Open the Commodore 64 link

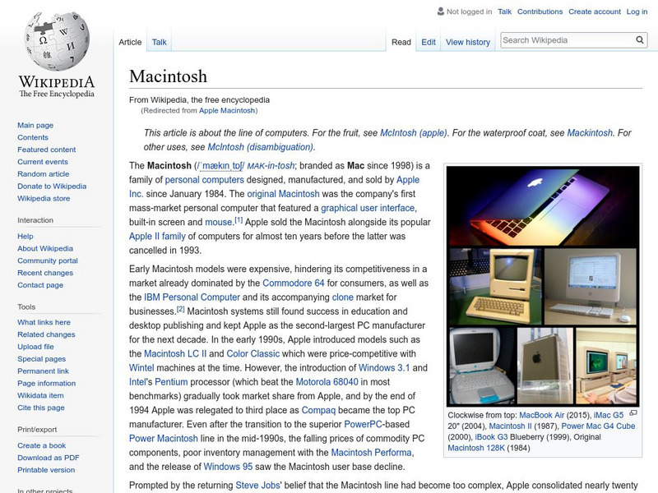(x=294, y=283)
